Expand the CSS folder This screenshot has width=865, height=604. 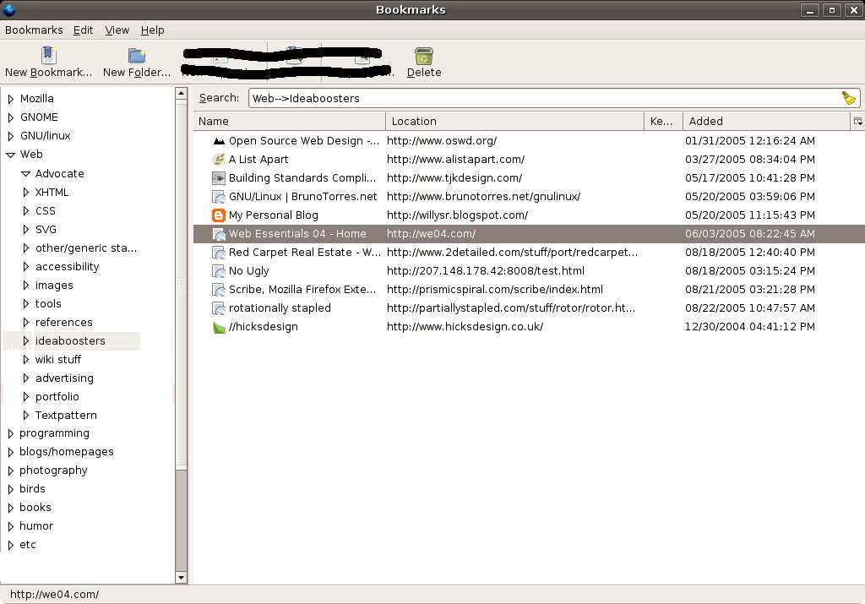(x=26, y=210)
